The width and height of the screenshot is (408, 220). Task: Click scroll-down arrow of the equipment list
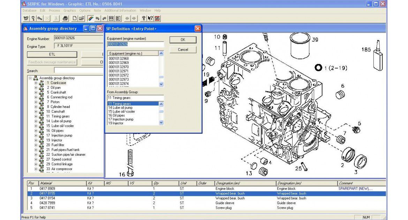click(x=161, y=84)
